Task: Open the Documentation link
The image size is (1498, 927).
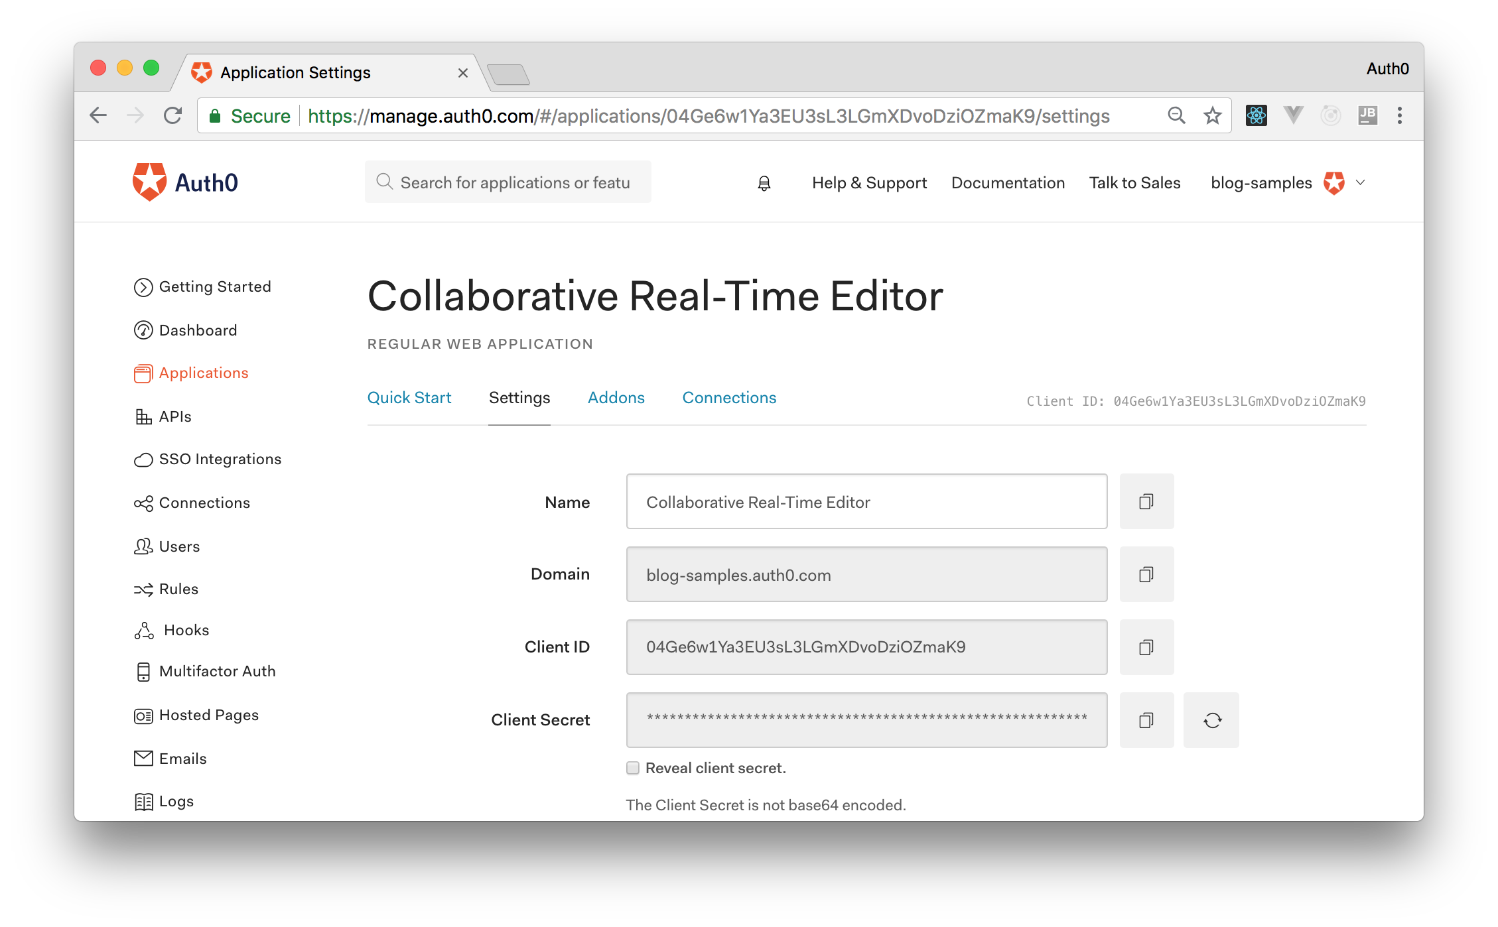Action: (x=1008, y=183)
